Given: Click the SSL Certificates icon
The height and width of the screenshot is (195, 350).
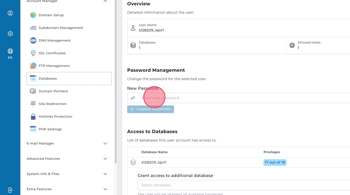Looking at the screenshot, I should pyautogui.click(x=33, y=53).
